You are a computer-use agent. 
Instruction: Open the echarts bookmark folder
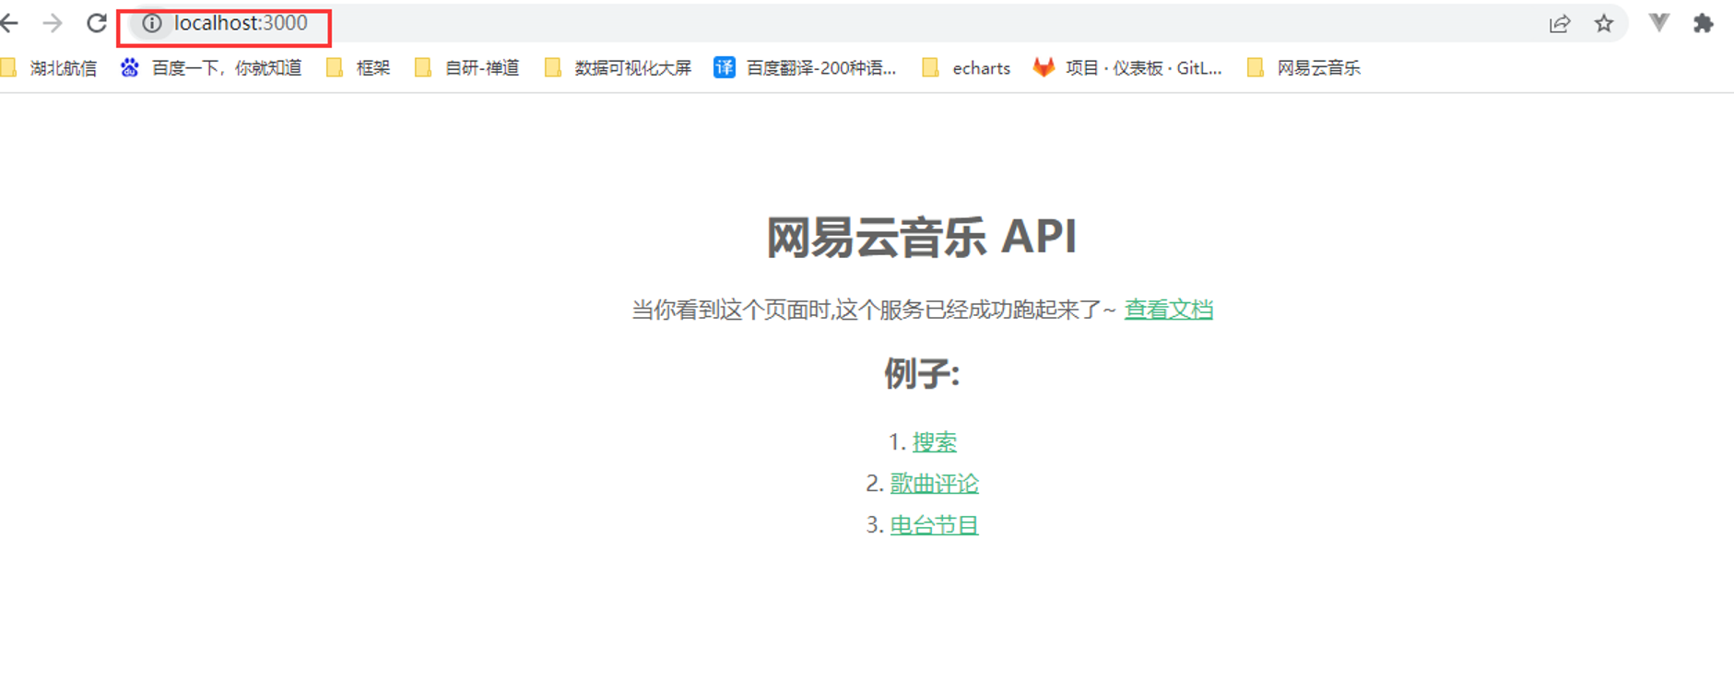(x=966, y=68)
